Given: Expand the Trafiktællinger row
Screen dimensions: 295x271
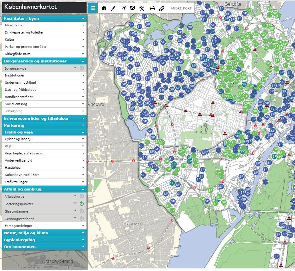Looking at the screenshot, I should click(44, 182).
